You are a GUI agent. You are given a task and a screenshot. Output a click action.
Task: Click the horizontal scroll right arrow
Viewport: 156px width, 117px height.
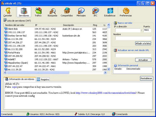105,73
